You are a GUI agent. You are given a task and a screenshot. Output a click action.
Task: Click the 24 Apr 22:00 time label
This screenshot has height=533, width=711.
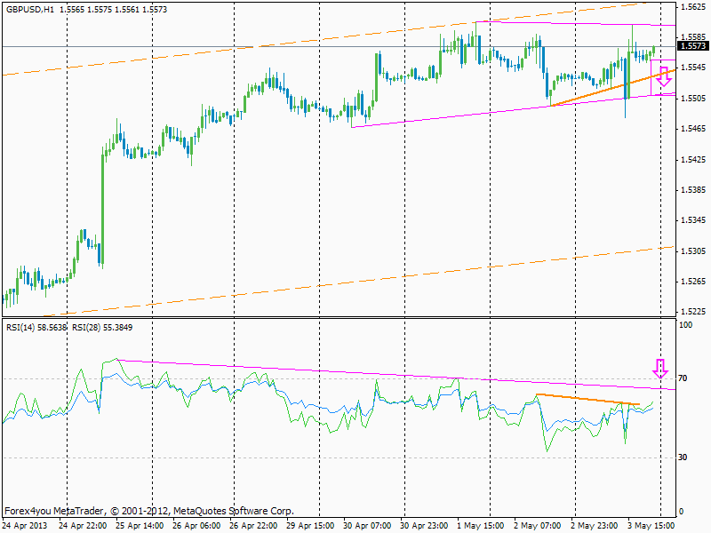click(83, 526)
